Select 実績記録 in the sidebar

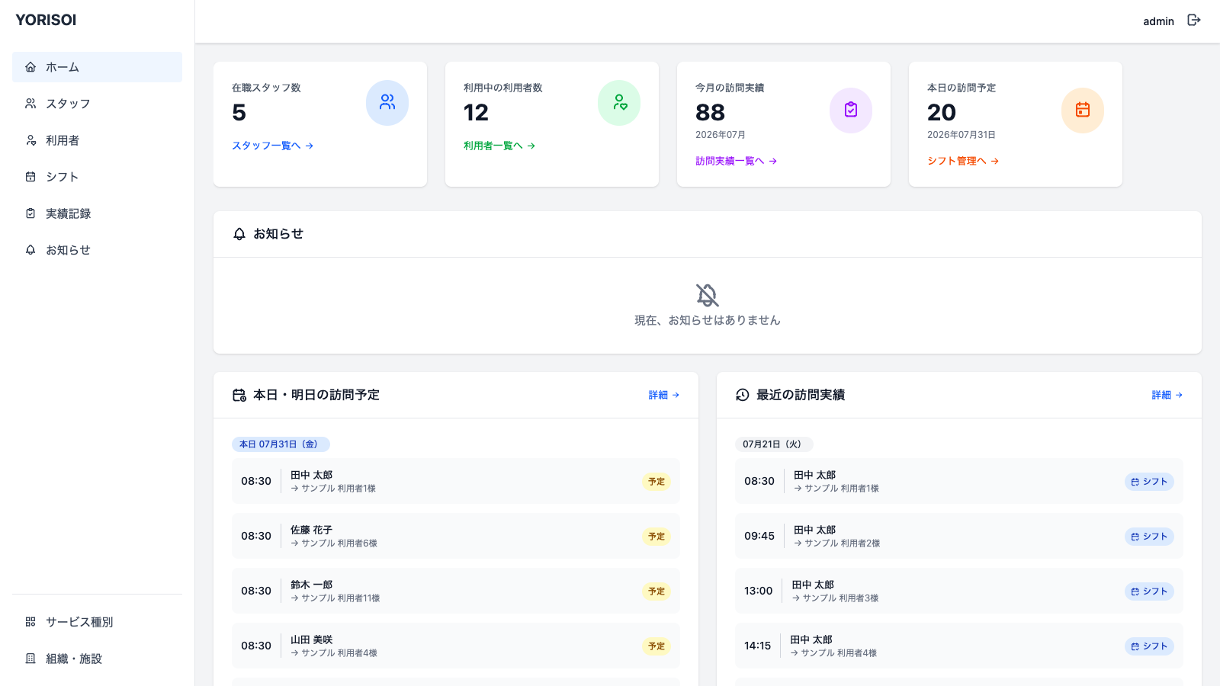[97, 213]
